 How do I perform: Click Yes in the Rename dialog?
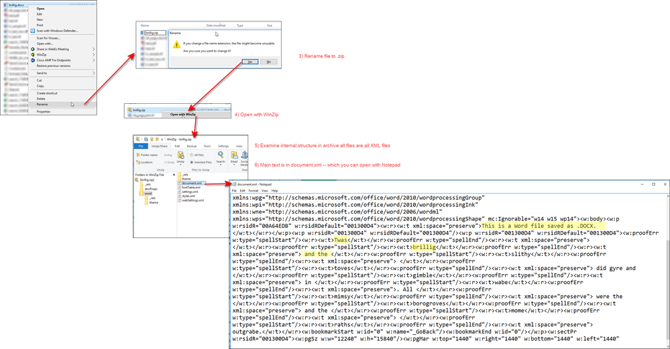click(250, 62)
